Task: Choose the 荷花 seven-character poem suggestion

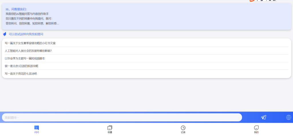Action: [146, 74]
